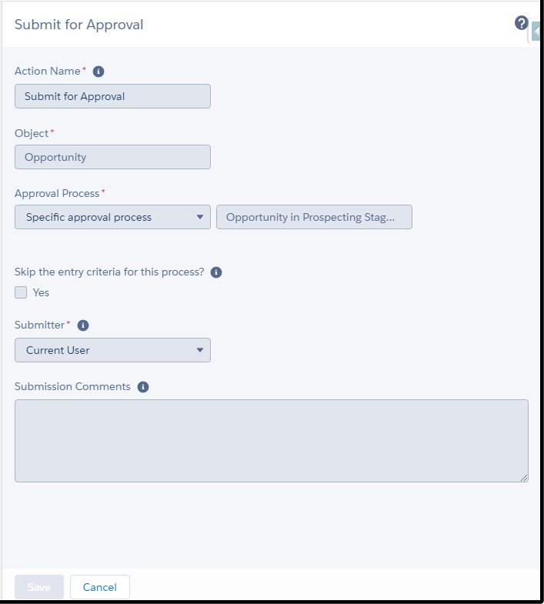Screen dimensions: 544x604
Task: Collapse the side panel arrow icon
Action: tap(536, 32)
